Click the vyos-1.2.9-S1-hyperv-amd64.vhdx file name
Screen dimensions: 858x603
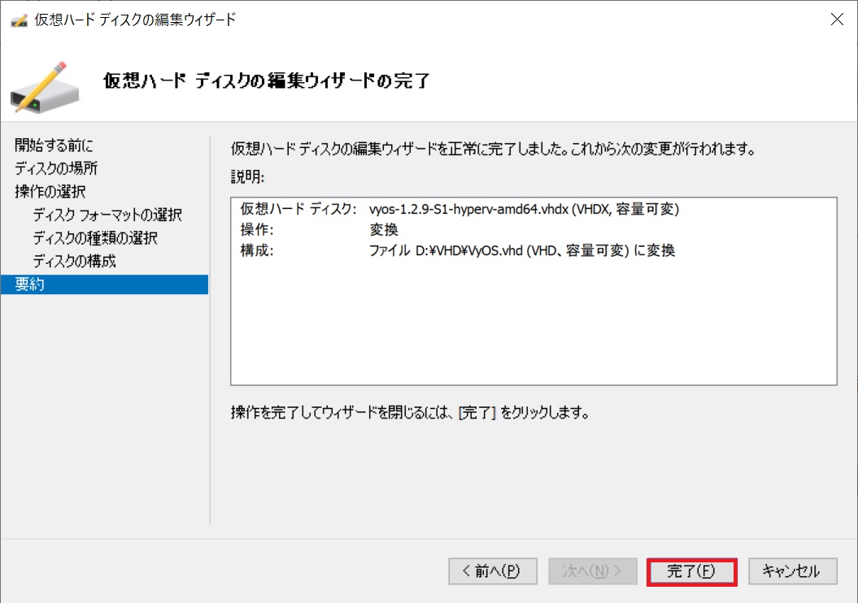pyautogui.click(x=469, y=210)
